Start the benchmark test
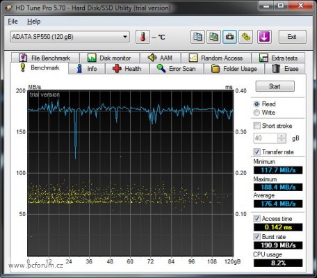This screenshot has width=317, height=278. 275,86
